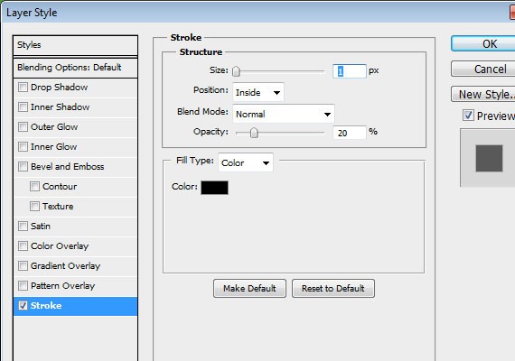Open the Position dropdown set to Inside

point(258,92)
